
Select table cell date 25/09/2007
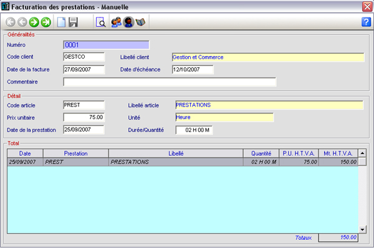[x=25, y=162]
